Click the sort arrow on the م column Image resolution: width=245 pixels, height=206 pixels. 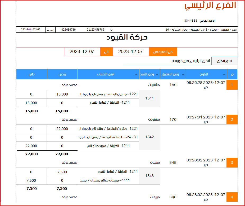coord(229,75)
